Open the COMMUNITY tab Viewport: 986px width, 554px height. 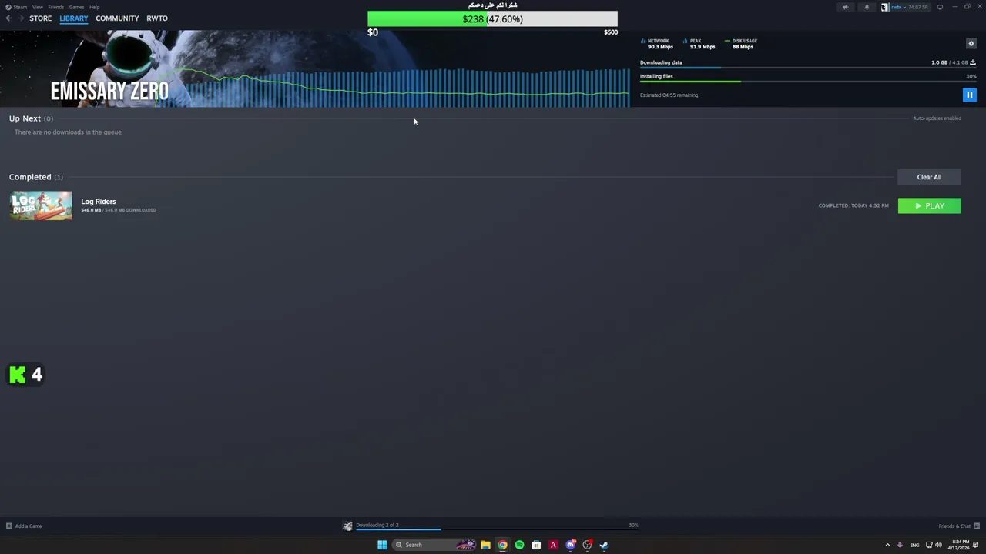(x=117, y=18)
